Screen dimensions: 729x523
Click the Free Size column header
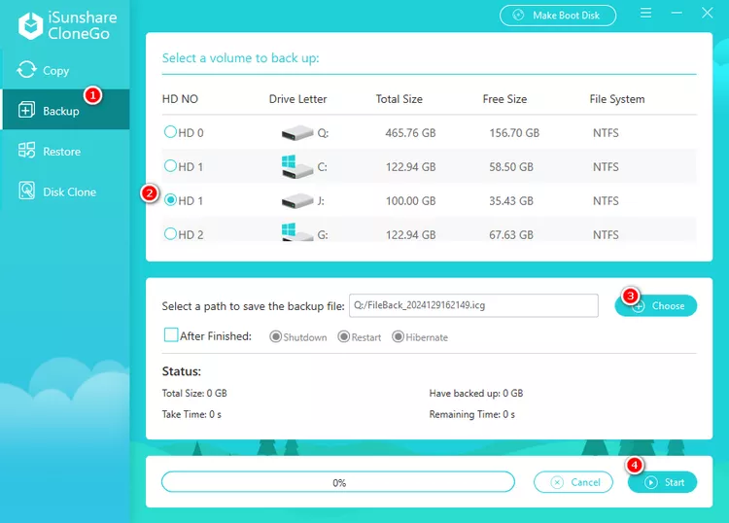[x=504, y=99]
